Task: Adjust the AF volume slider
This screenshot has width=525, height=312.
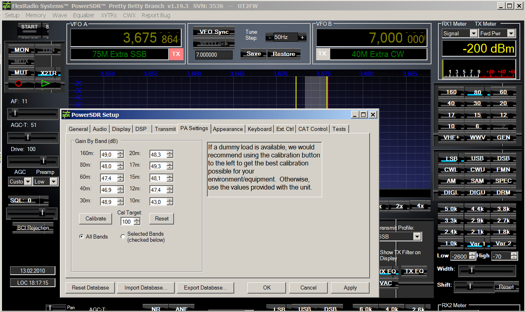Action: tap(33, 114)
